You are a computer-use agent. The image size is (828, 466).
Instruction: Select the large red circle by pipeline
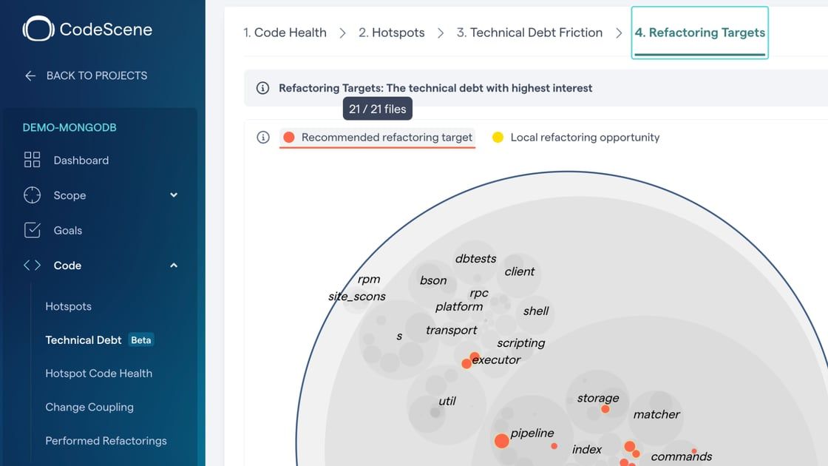click(502, 441)
